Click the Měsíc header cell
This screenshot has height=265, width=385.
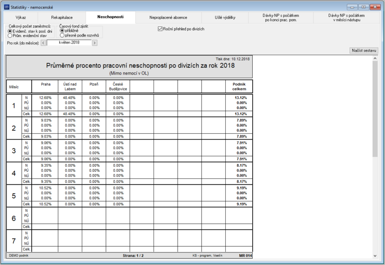click(19, 87)
